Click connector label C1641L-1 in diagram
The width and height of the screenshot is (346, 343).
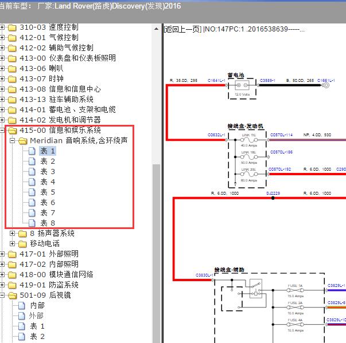coord(216,81)
